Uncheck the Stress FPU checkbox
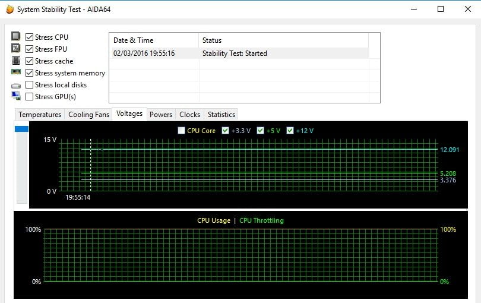Image resolution: width=481 pixels, height=303 pixels. (x=30, y=49)
